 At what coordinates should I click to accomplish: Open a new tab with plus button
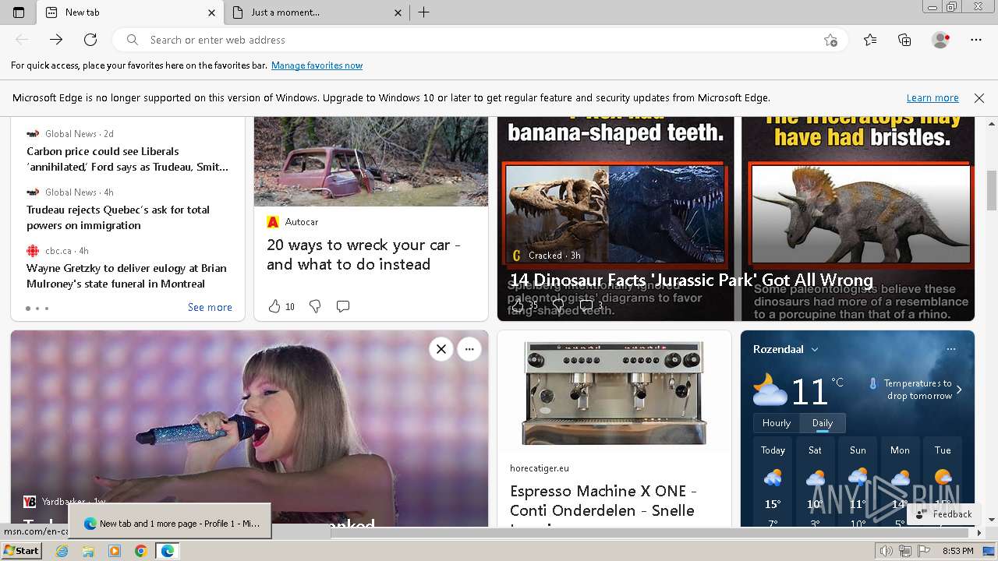tap(424, 12)
